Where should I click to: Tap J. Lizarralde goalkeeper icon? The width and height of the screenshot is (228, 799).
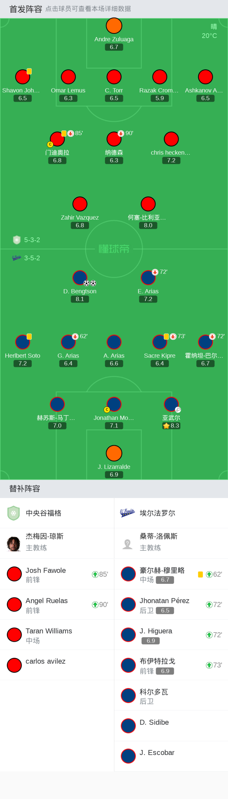click(114, 453)
